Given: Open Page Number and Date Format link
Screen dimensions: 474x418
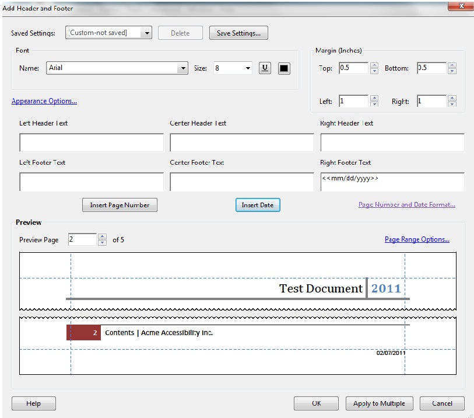Looking at the screenshot, I should pyautogui.click(x=406, y=205).
